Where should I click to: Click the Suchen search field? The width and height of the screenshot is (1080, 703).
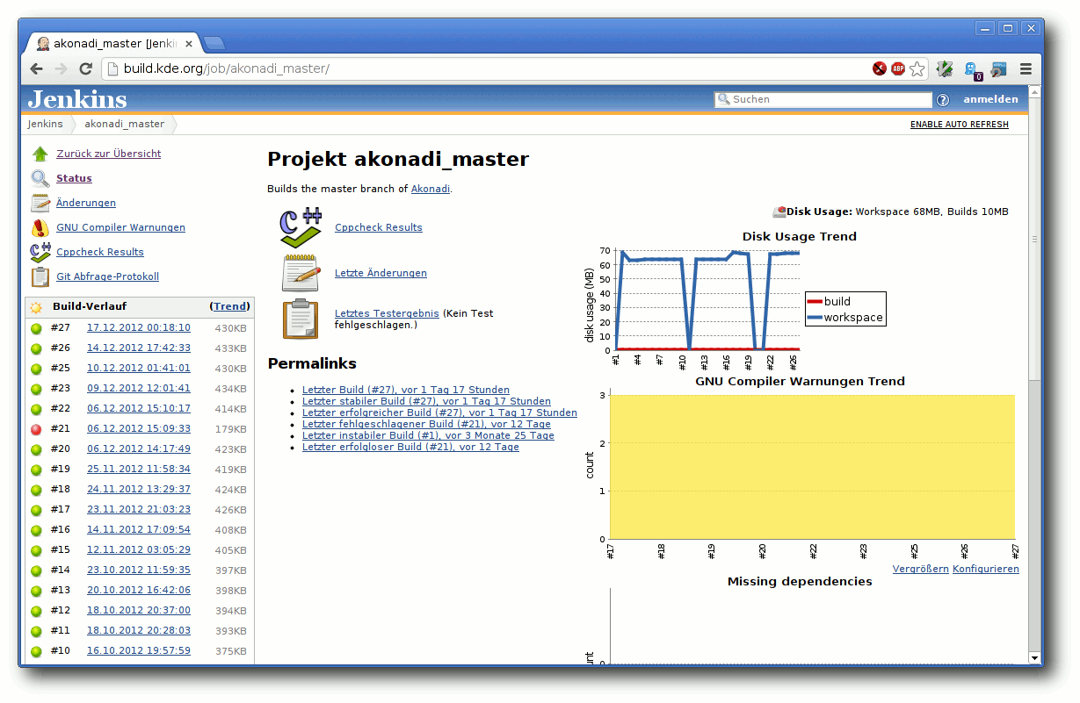(823, 100)
